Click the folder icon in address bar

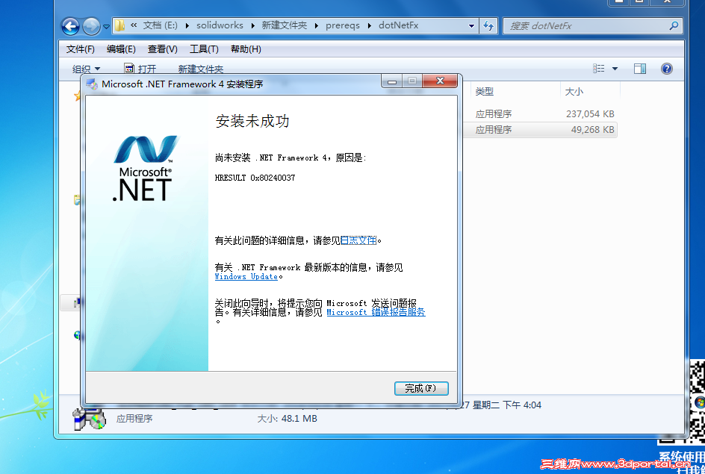pyautogui.click(x=119, y=25)
